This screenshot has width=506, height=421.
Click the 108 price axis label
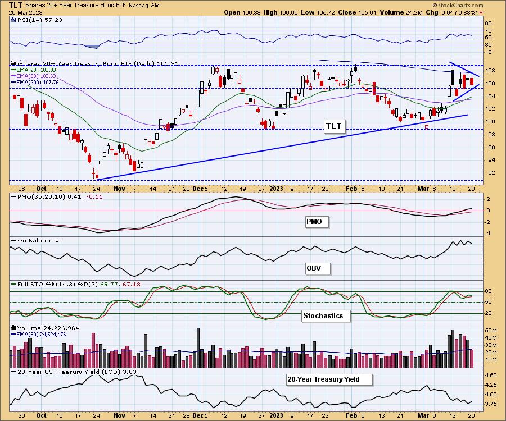click(490, 71)
